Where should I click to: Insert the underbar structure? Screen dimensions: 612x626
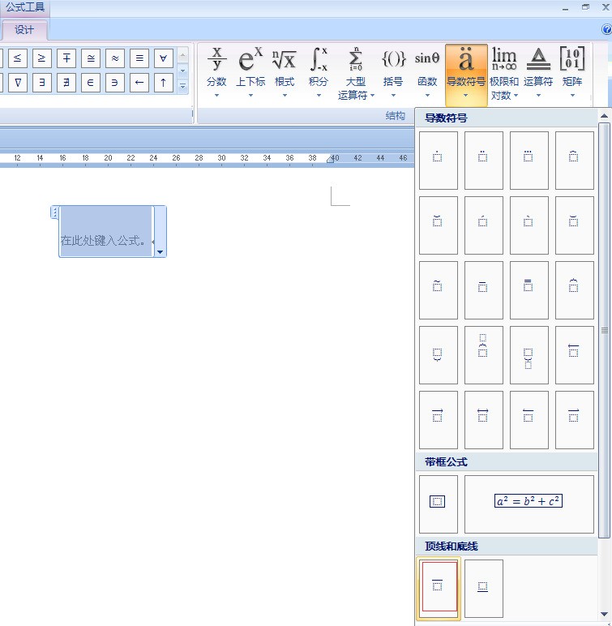click(x=483, y=589)
